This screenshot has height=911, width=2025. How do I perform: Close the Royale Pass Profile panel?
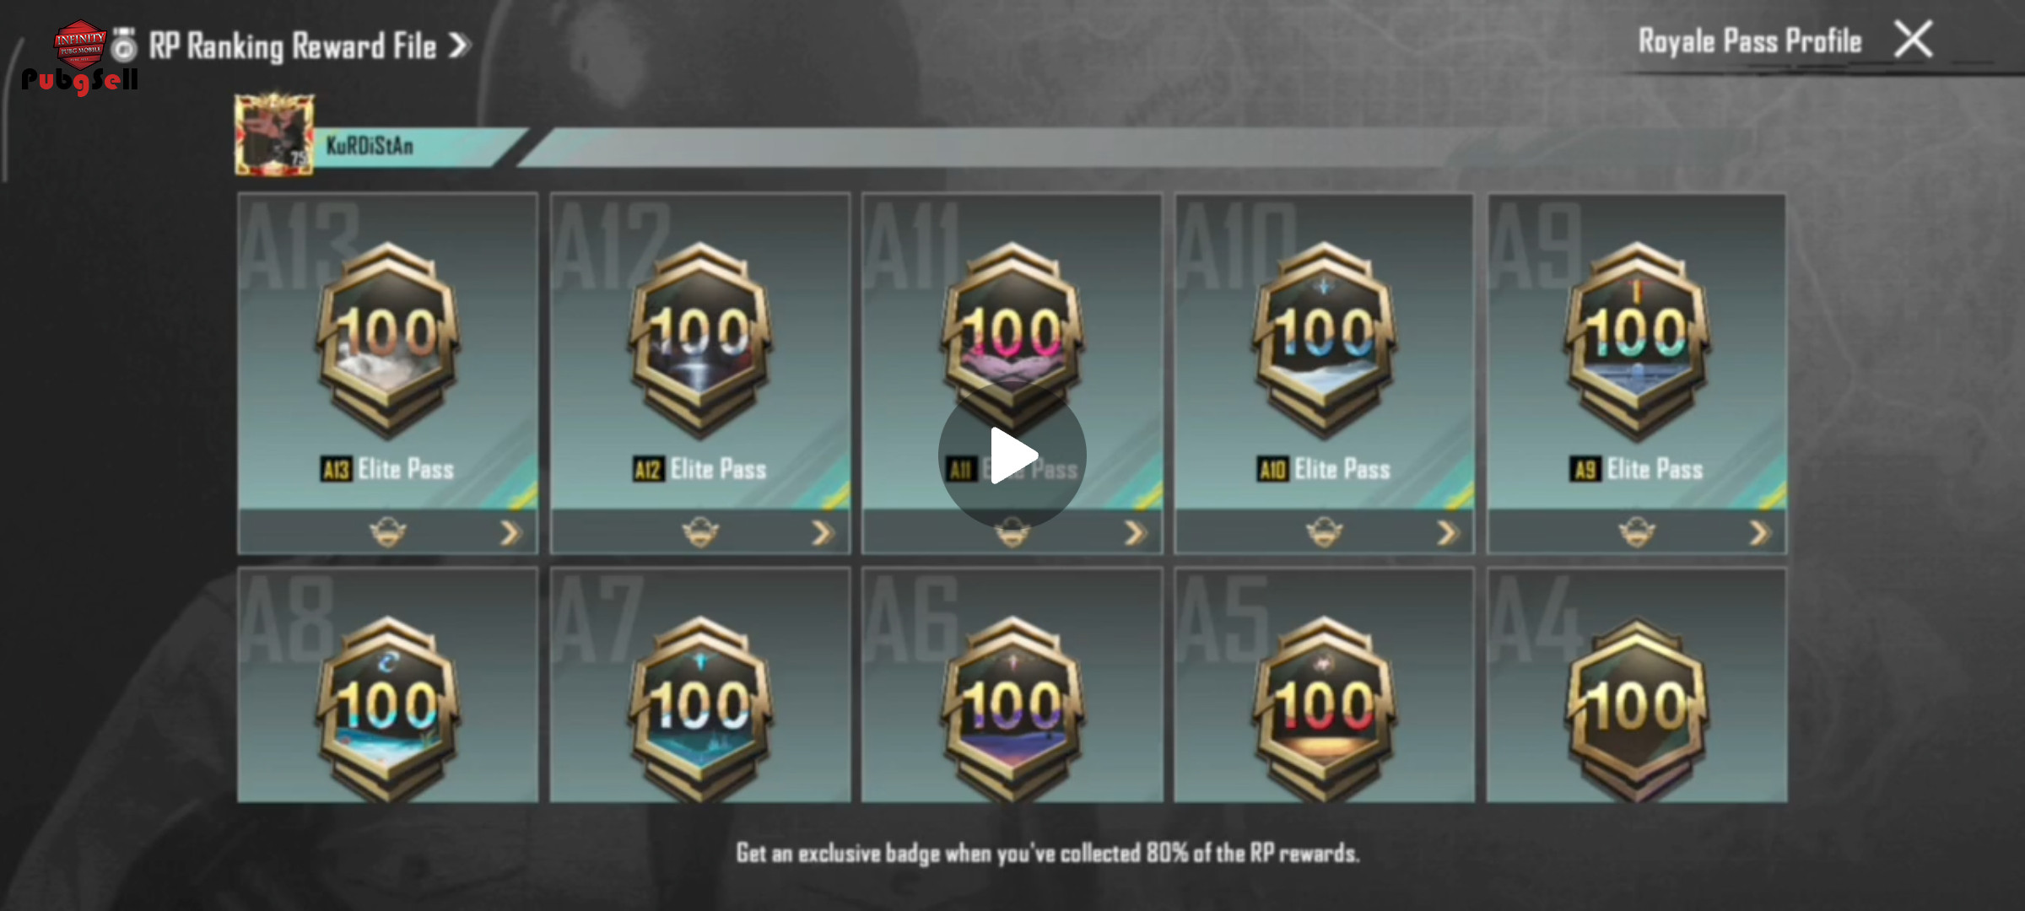click(1913, 39)
